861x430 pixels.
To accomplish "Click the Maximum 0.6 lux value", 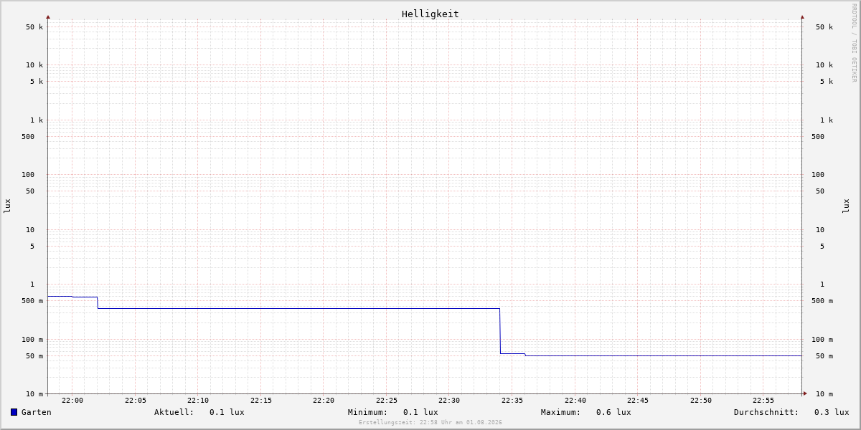I will [x=613, y=412].
